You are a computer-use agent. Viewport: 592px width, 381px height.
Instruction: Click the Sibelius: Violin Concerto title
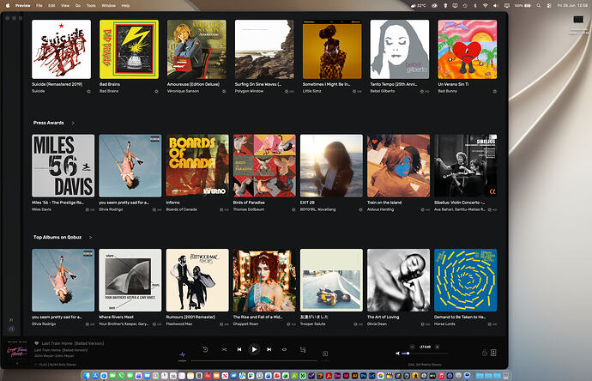click(x=459, y=203)
